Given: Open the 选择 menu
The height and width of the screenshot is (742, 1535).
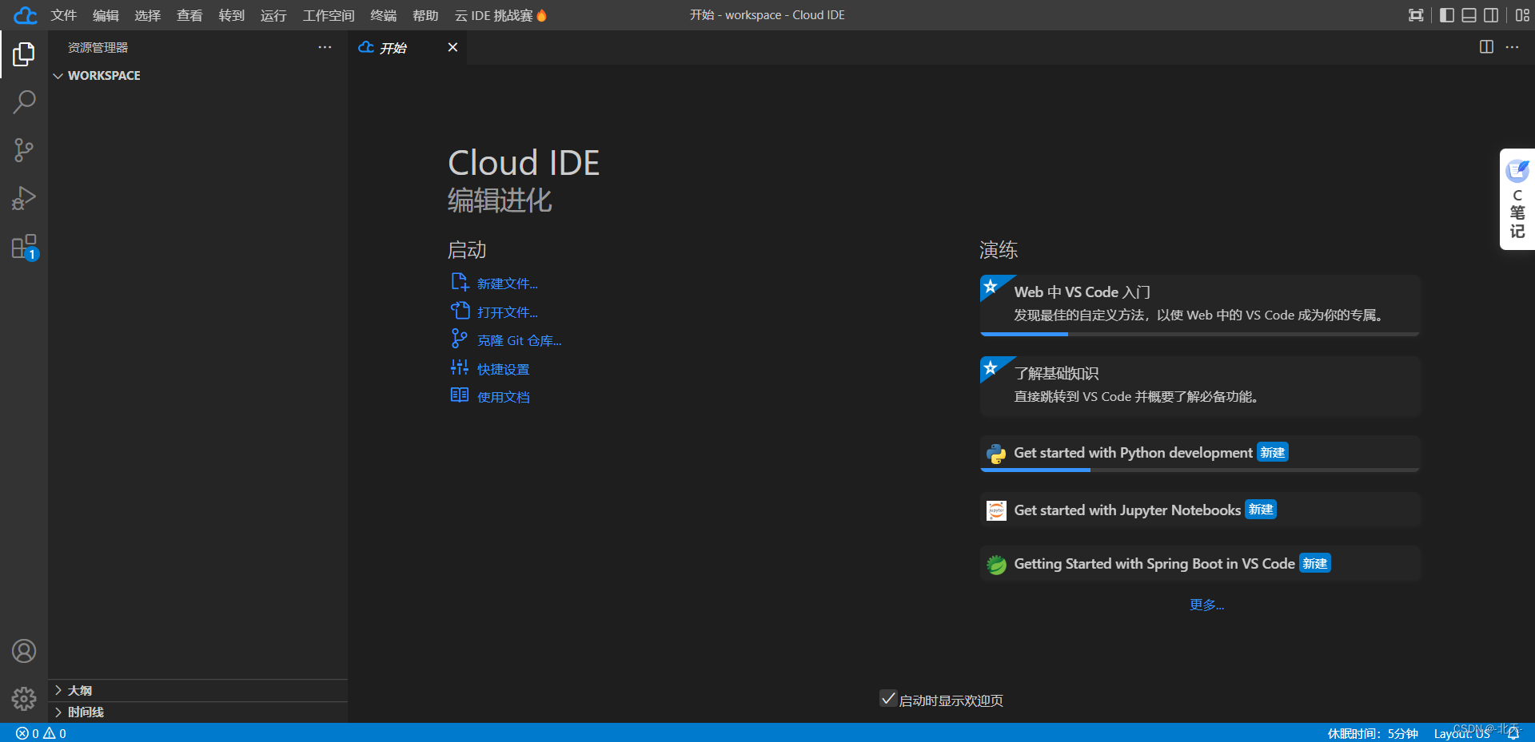Looking at the screenshot, I should coord(148,15).
